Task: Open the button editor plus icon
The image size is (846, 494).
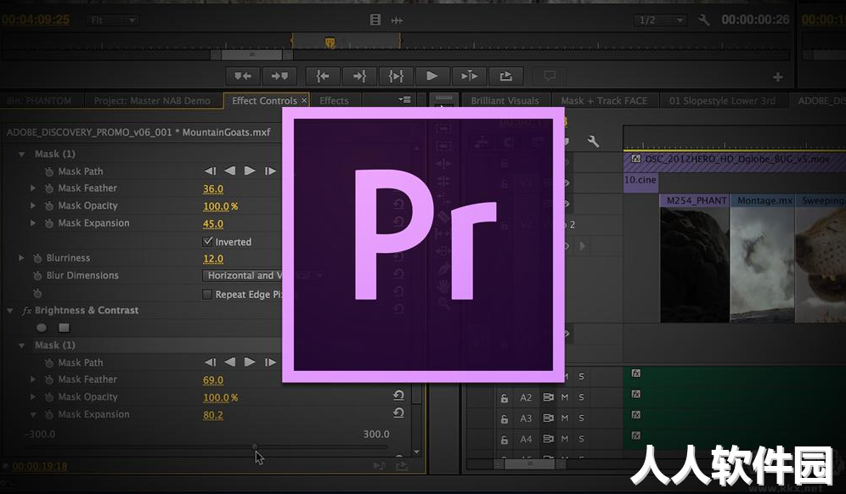Action: (x=777, y=77)
